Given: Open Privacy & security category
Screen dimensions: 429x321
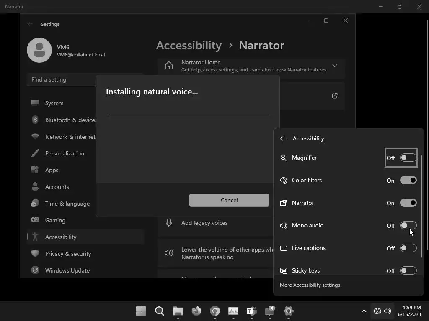Looking at the screenshot, I should [85, 254].
